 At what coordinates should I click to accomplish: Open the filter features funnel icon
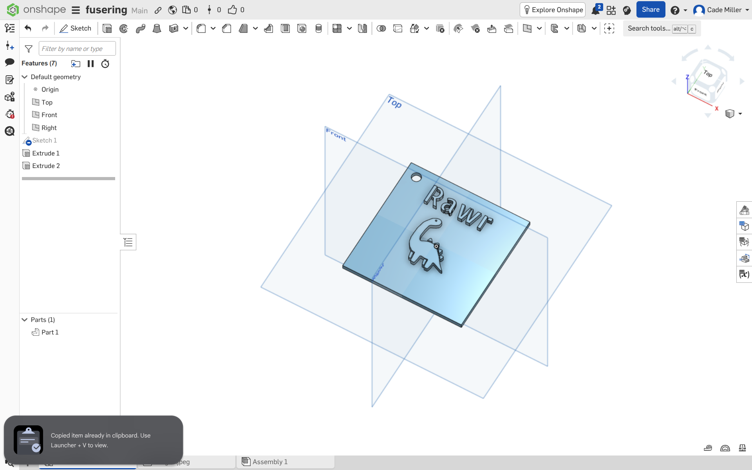pyautogui.click(x=29, y=49)
